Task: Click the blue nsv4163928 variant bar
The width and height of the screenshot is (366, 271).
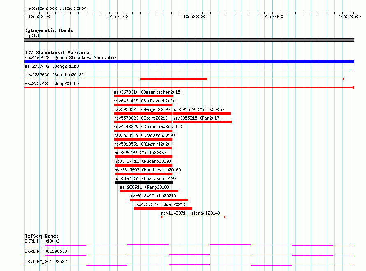Action: [x=189, y=62]
